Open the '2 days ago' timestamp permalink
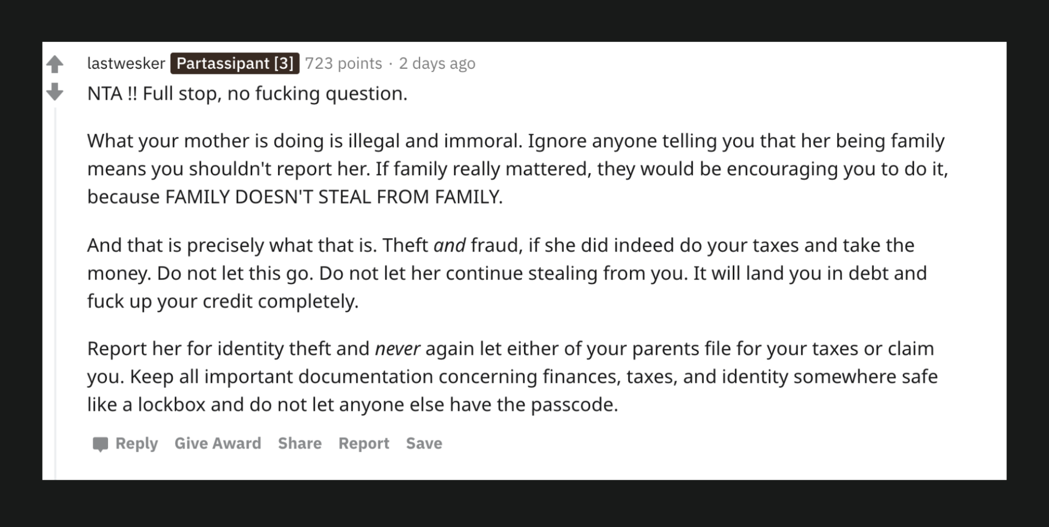The width and height of the screenshot is (1049, 527). click(x=437, y=63)
